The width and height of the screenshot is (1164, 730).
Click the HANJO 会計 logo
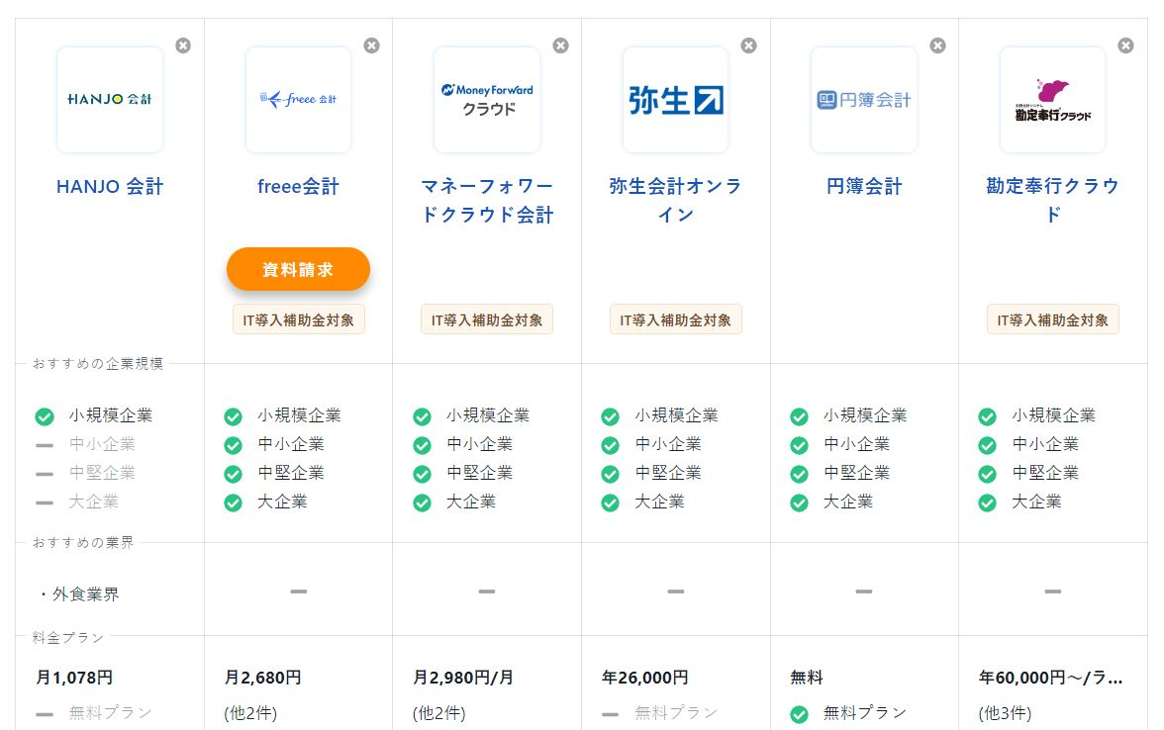click(110, 100)
